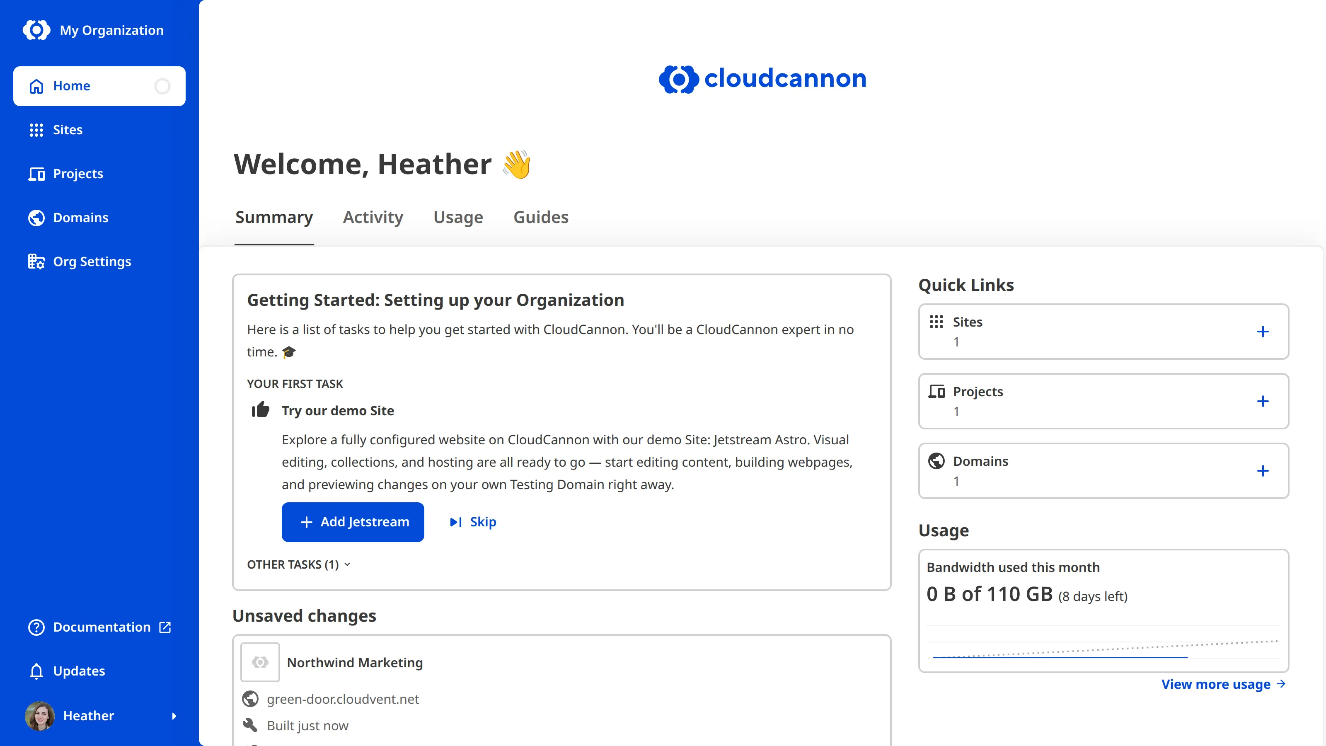
Task: Click the Northwind Marketing site name
Action: point(355,662)
